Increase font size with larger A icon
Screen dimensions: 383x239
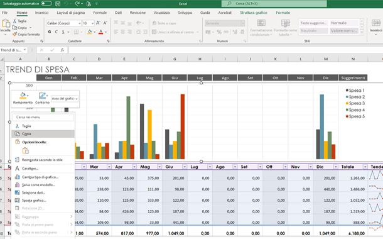tap(98, 23)
